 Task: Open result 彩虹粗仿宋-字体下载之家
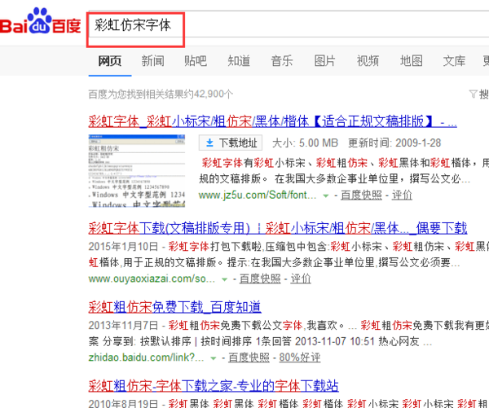tap(214, 386)
